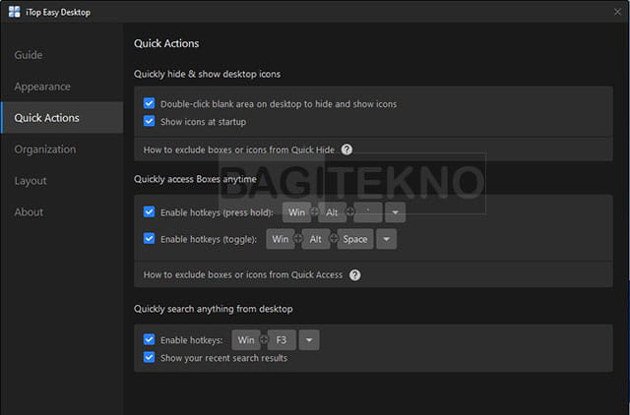This screenshot has height=415, width=630.
Task: Click Quickly hide & show desktop icons heading
Action: [x=208, y=75]
